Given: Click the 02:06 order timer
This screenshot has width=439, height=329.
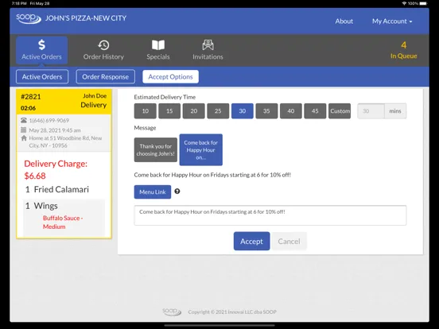Looking at the screenshot, I should pyautogui.click(x=28, y=108).
